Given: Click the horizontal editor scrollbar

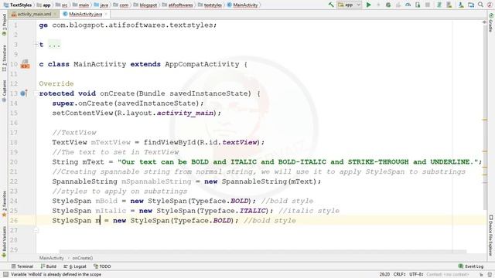Looking at the screenshot, I should (262, 252).
